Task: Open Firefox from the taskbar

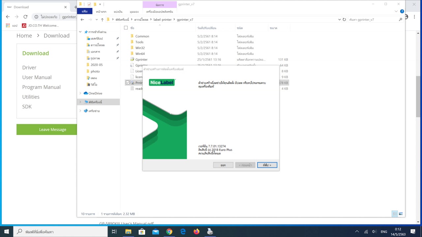Action: 196,232
